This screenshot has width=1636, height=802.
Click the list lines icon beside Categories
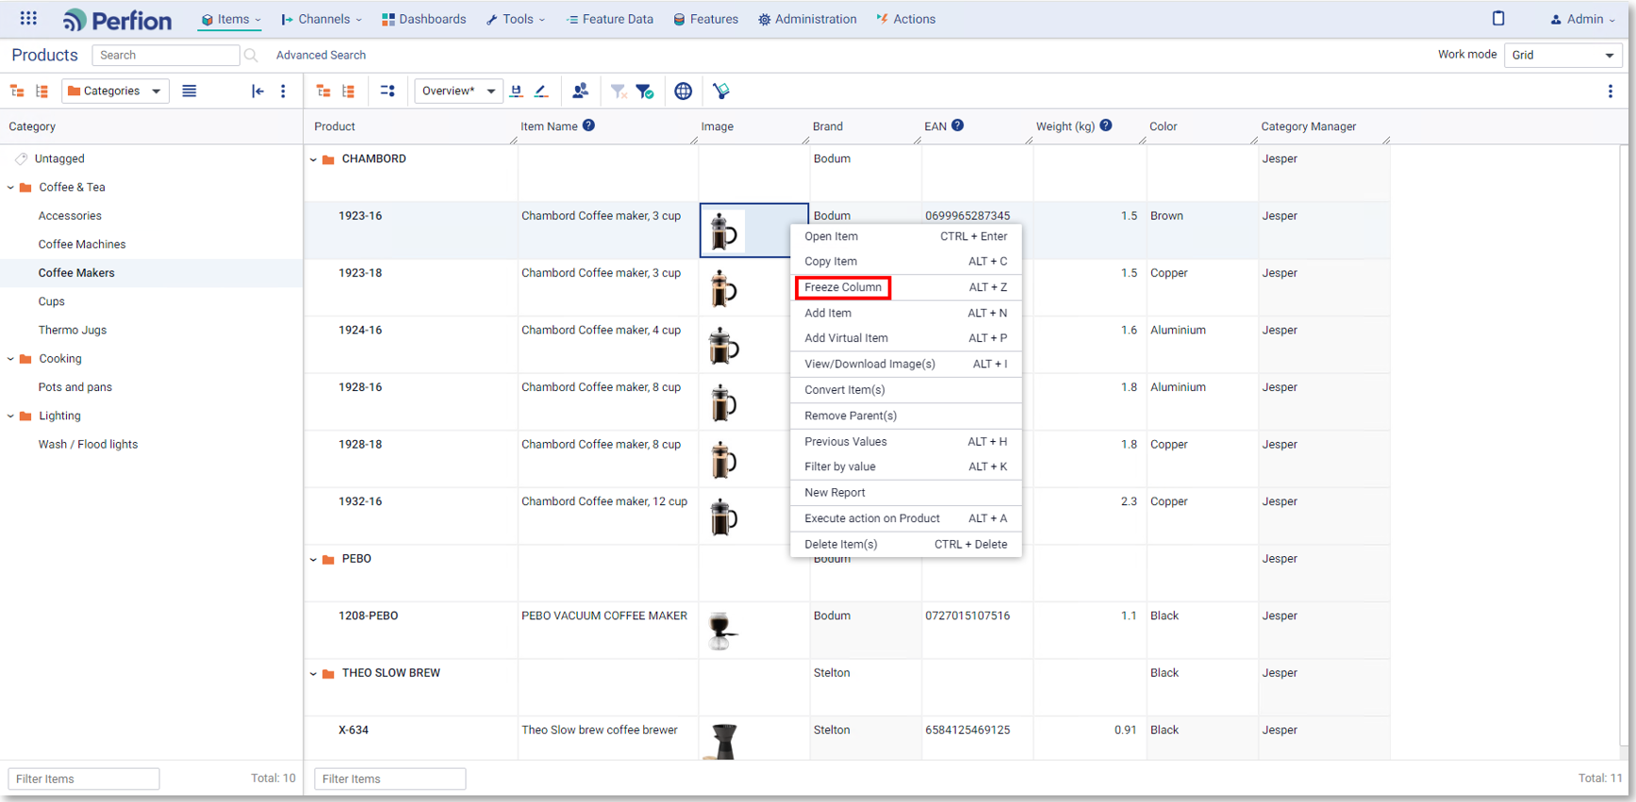tap(190, 91)
